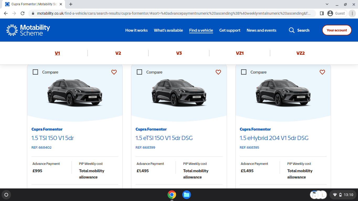Image resolution: width=358 pixels, height=201 pixels.
Task: Open a new browser tab
Action: click(71, 4)
